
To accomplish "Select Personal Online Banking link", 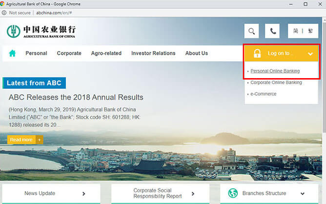I will coord(275,71).
